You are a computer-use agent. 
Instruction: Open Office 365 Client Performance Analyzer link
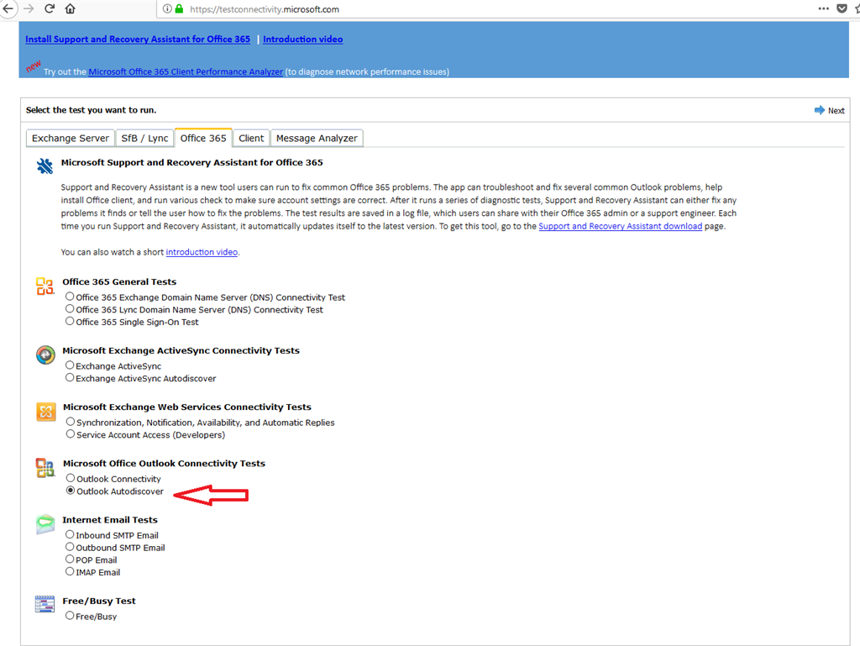point(186,72)
